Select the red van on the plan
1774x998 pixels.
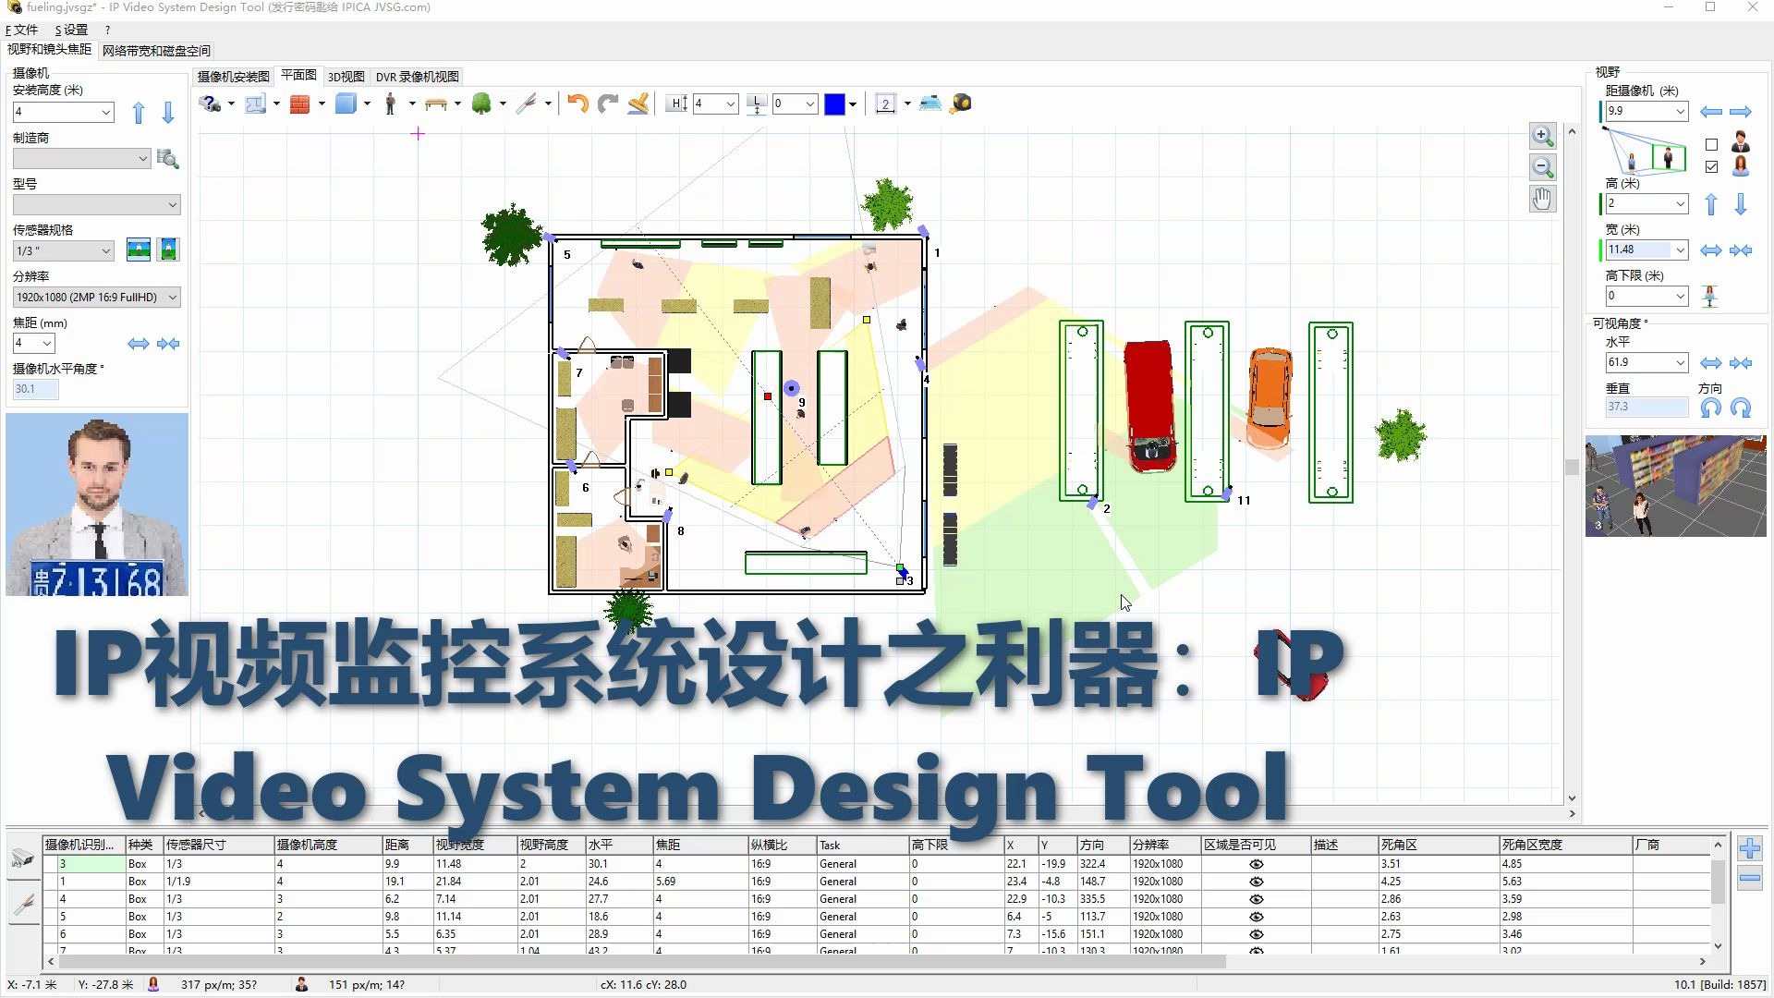point(1149,405)
